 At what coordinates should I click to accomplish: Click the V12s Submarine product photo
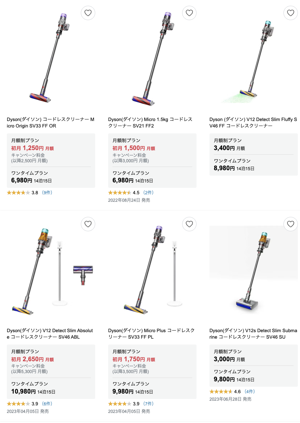(x=253, y=270)
